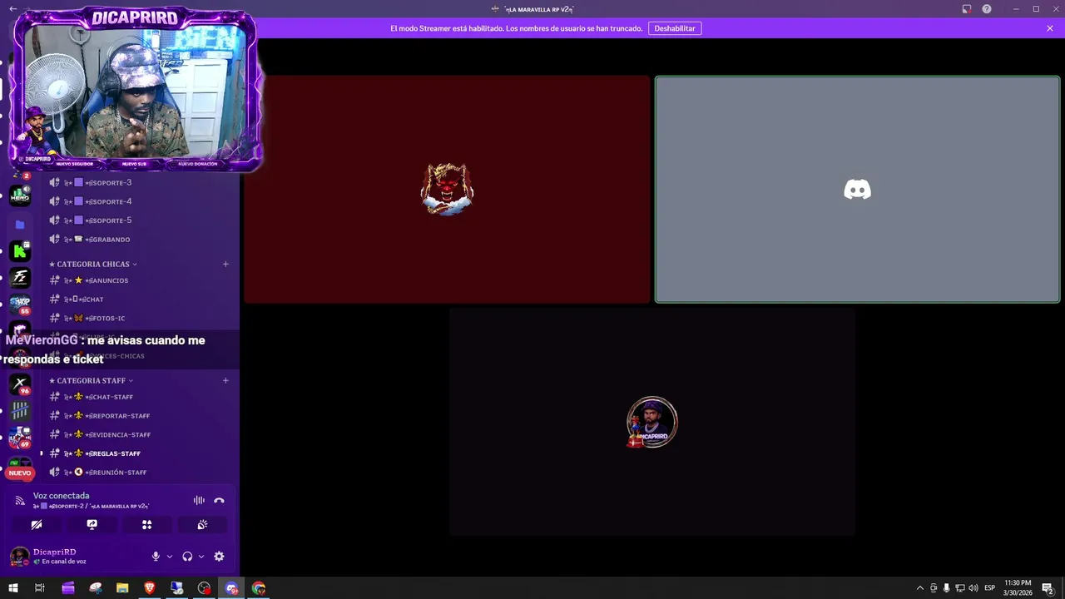Screen dimensions: 1065x599
Task: Mute the microphone
Action: coord(156,557)
